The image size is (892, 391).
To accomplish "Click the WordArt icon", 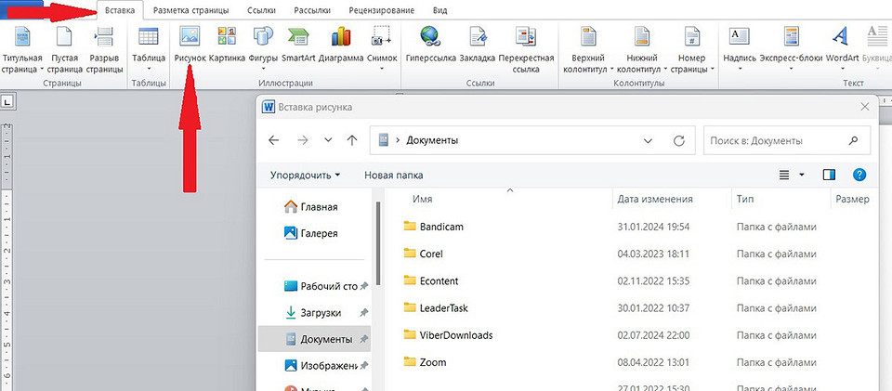I will click(x=841, y=38).
